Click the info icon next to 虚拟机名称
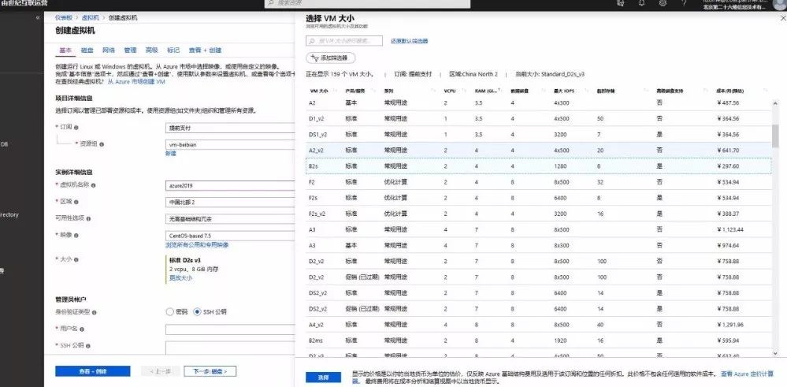The width and height of the screenshot is (787, 387). coord(94,185)
